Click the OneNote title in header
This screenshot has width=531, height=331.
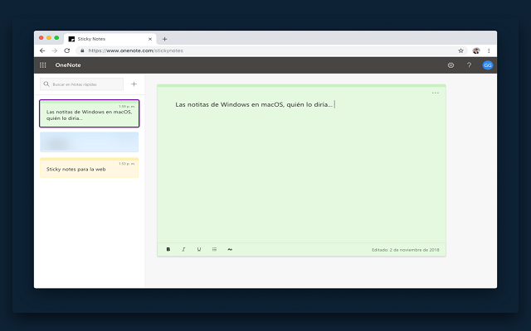click(68, 65)
